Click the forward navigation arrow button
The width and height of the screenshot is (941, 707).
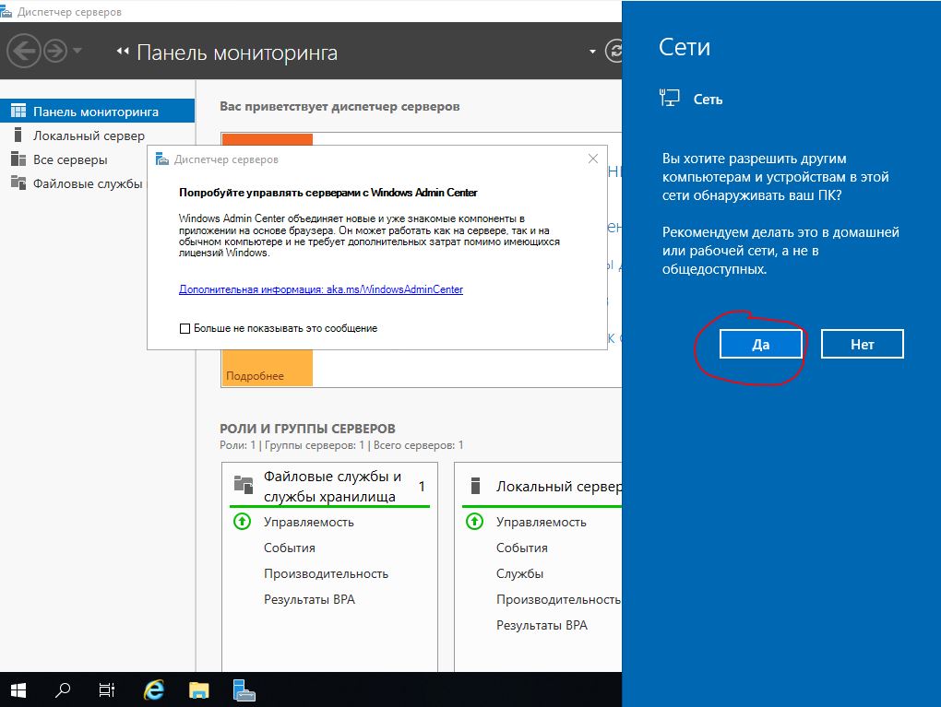[54, 51]
